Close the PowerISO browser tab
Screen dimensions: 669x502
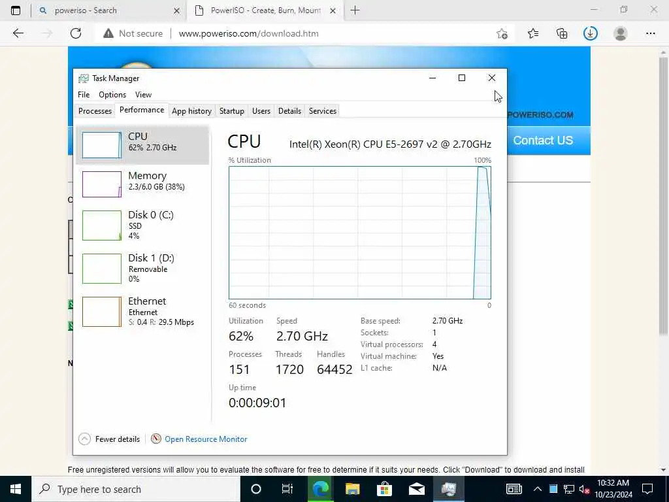click(333, 10)
